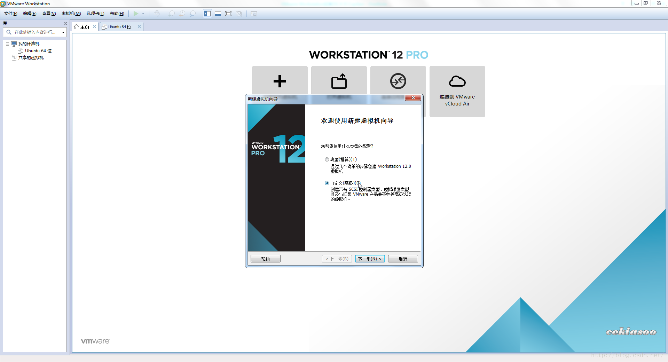This screenshot has width=668, height=362.
Task: Switch to the 主页 tab
Action: tap(85, 27)
